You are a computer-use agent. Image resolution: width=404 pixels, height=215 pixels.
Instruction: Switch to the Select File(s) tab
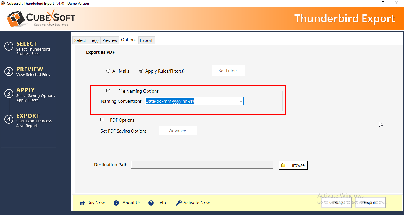pos(86,40)
